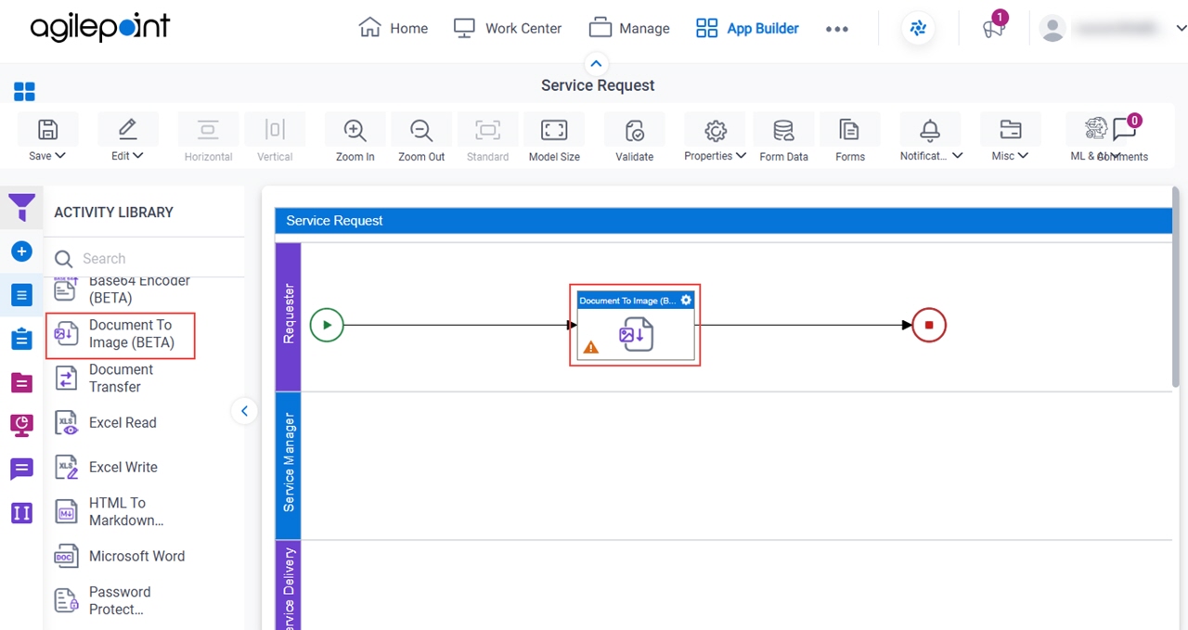Open App Builder menu
The image size is (1188, 630).
pyautogui.click(x=747, y=29)
